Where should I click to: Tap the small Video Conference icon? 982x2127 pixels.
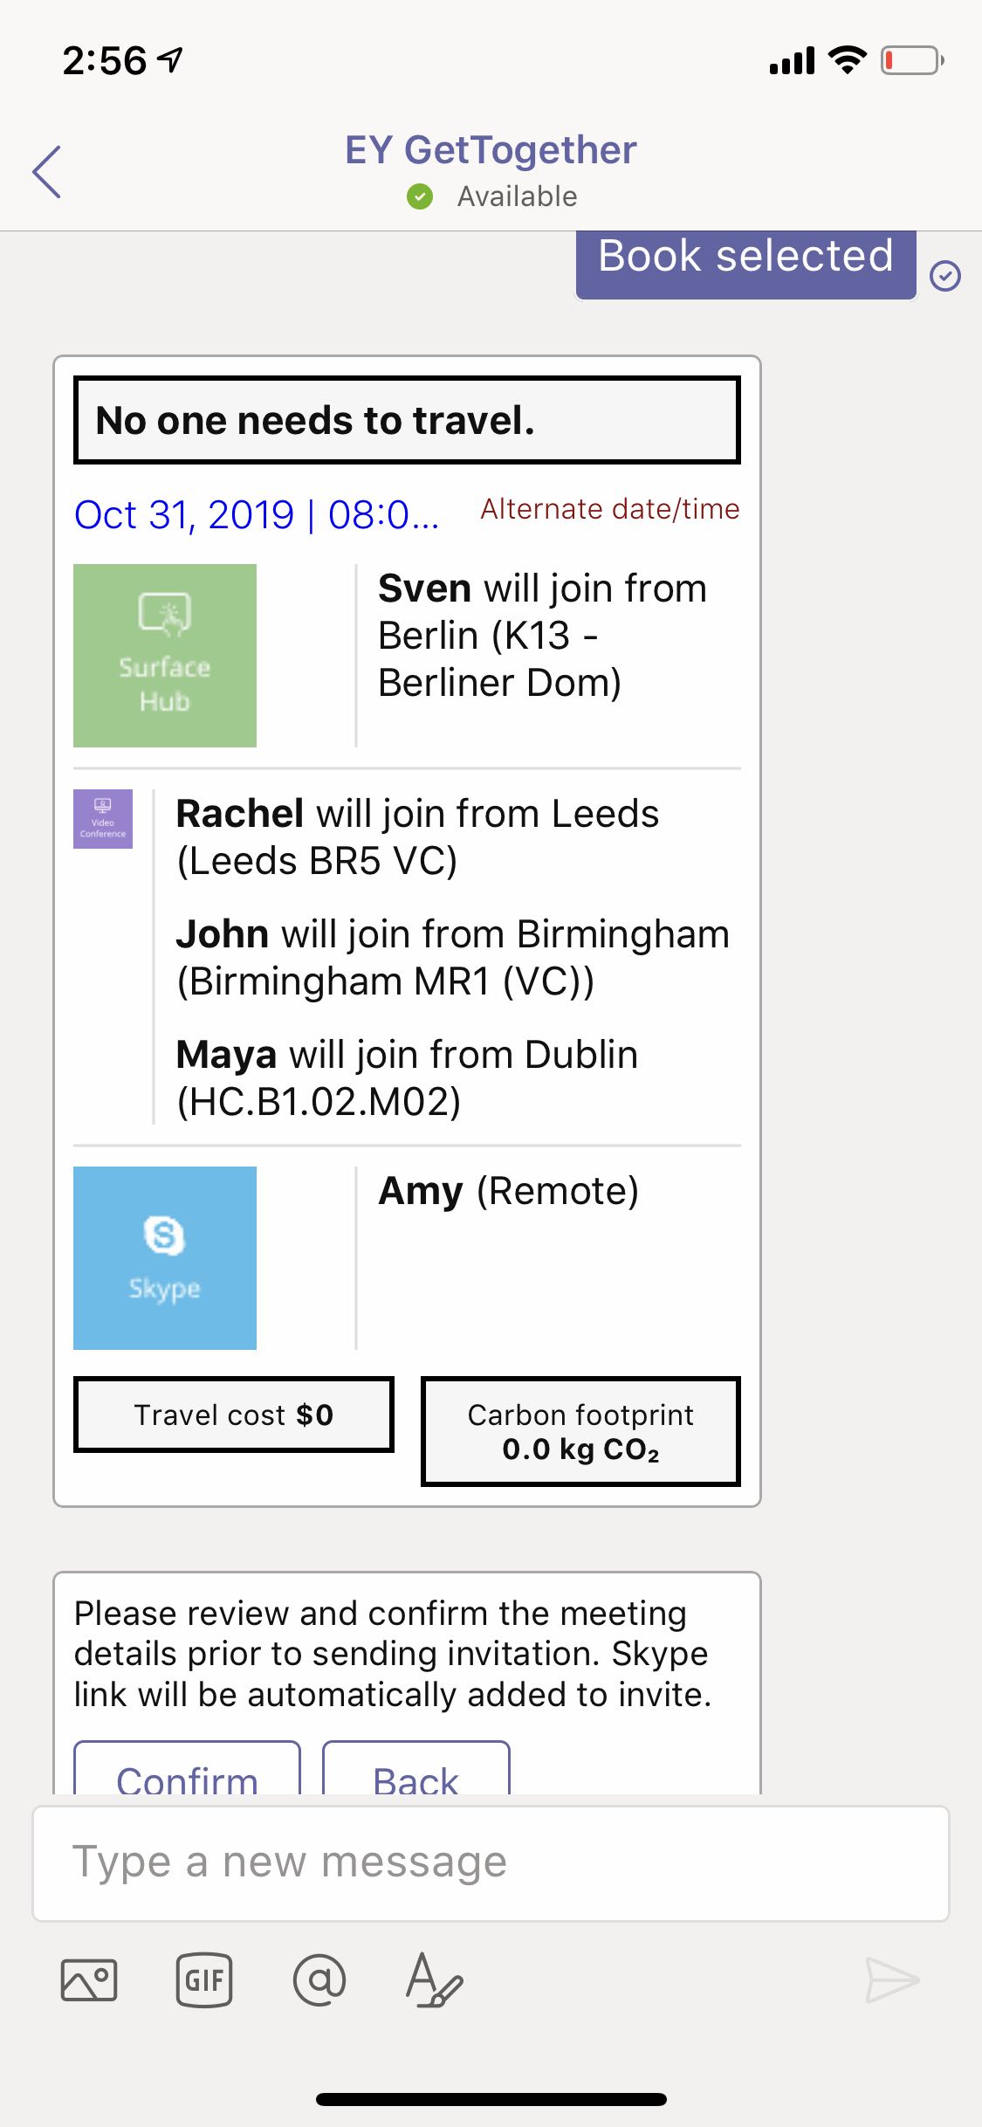[x=103, y=819]
